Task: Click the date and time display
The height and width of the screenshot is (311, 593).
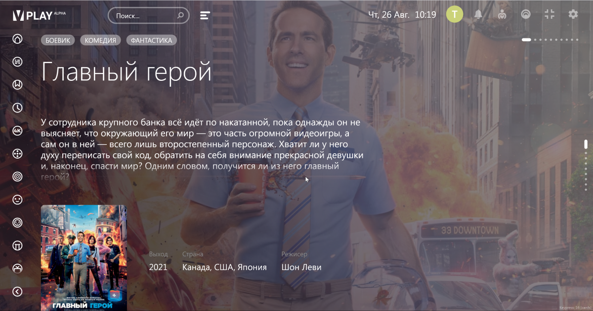Action: (402, 15)
